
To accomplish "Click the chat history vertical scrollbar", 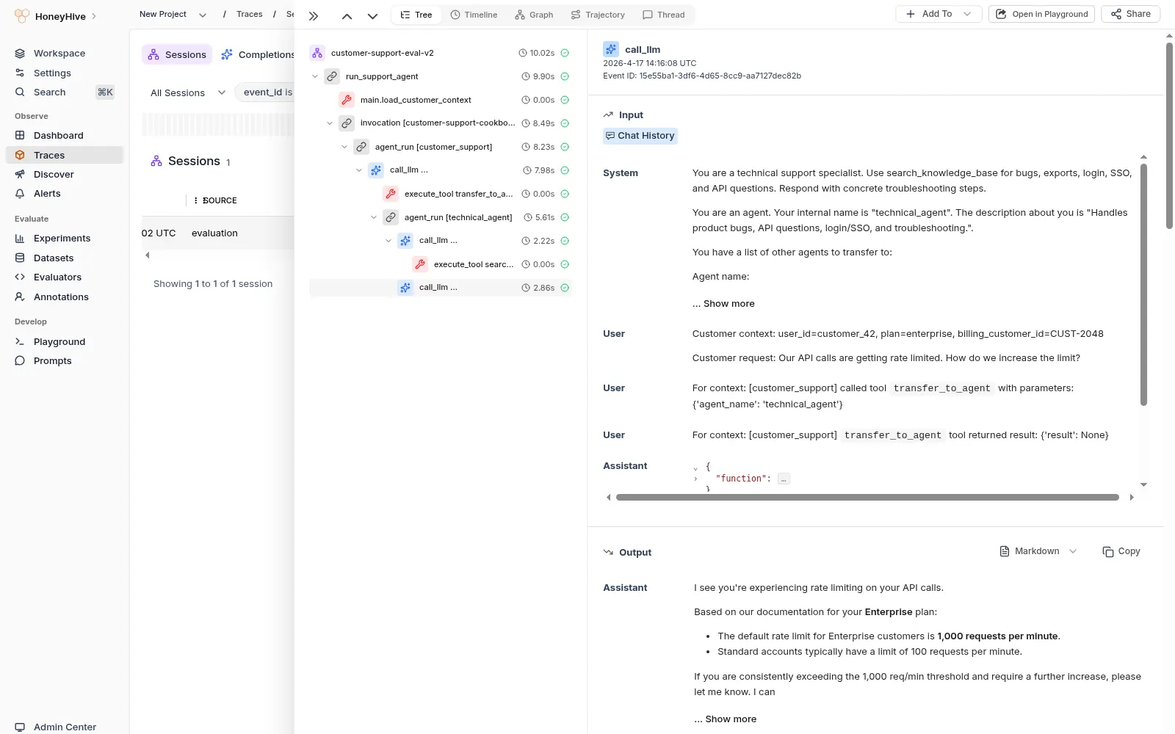I will pos(1143,285).
